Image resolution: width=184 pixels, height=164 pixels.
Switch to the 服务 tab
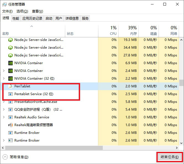[85, 19]
